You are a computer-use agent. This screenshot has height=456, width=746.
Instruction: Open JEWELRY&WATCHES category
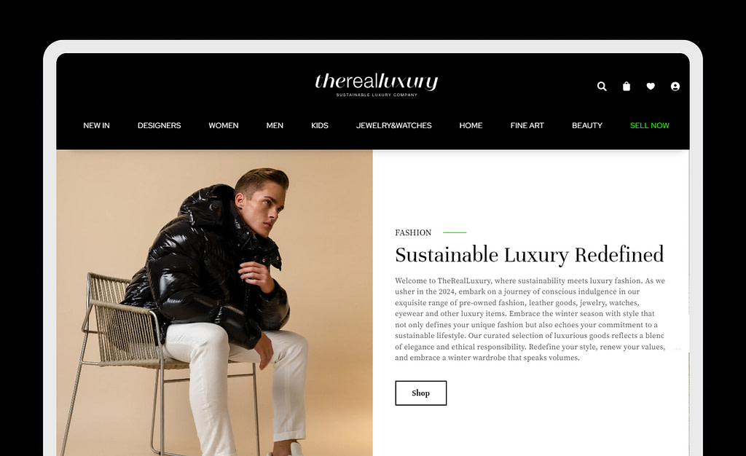394,125
